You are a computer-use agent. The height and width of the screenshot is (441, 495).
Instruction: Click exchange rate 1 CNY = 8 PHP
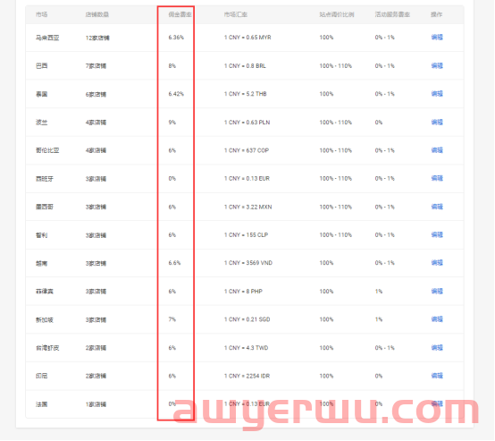click(x=243, y=291)
